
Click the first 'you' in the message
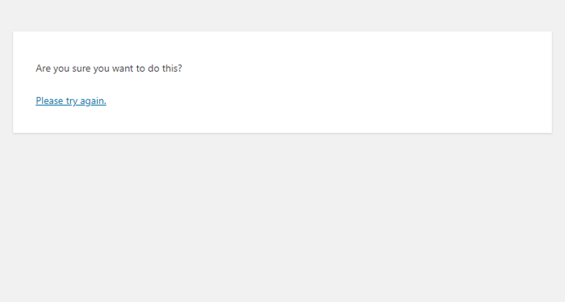click(61, 69)
